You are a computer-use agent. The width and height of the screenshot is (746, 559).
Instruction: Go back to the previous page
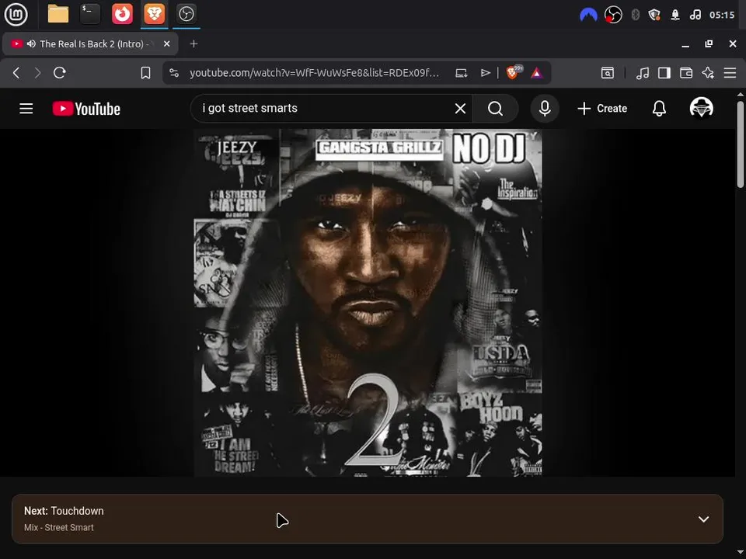click(x=16, y=73)
